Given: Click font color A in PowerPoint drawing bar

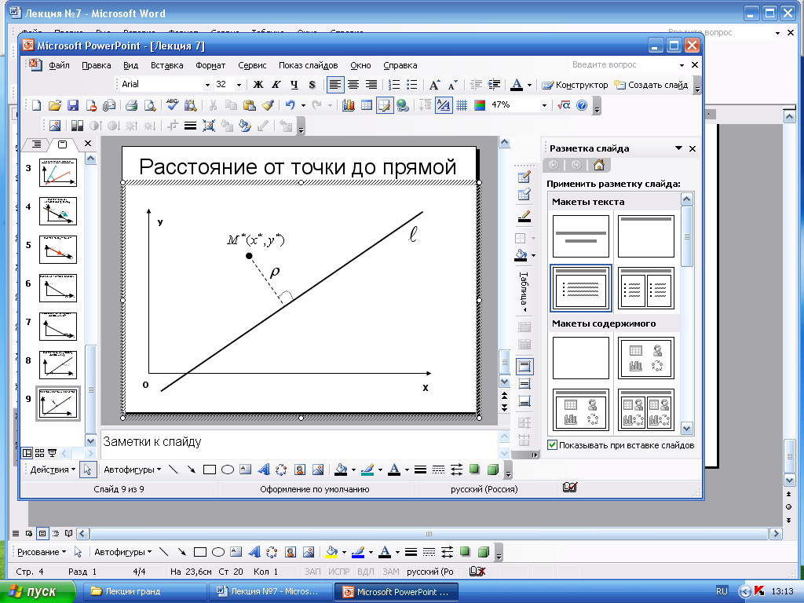Looking at the screenshot, I should 394,470.
